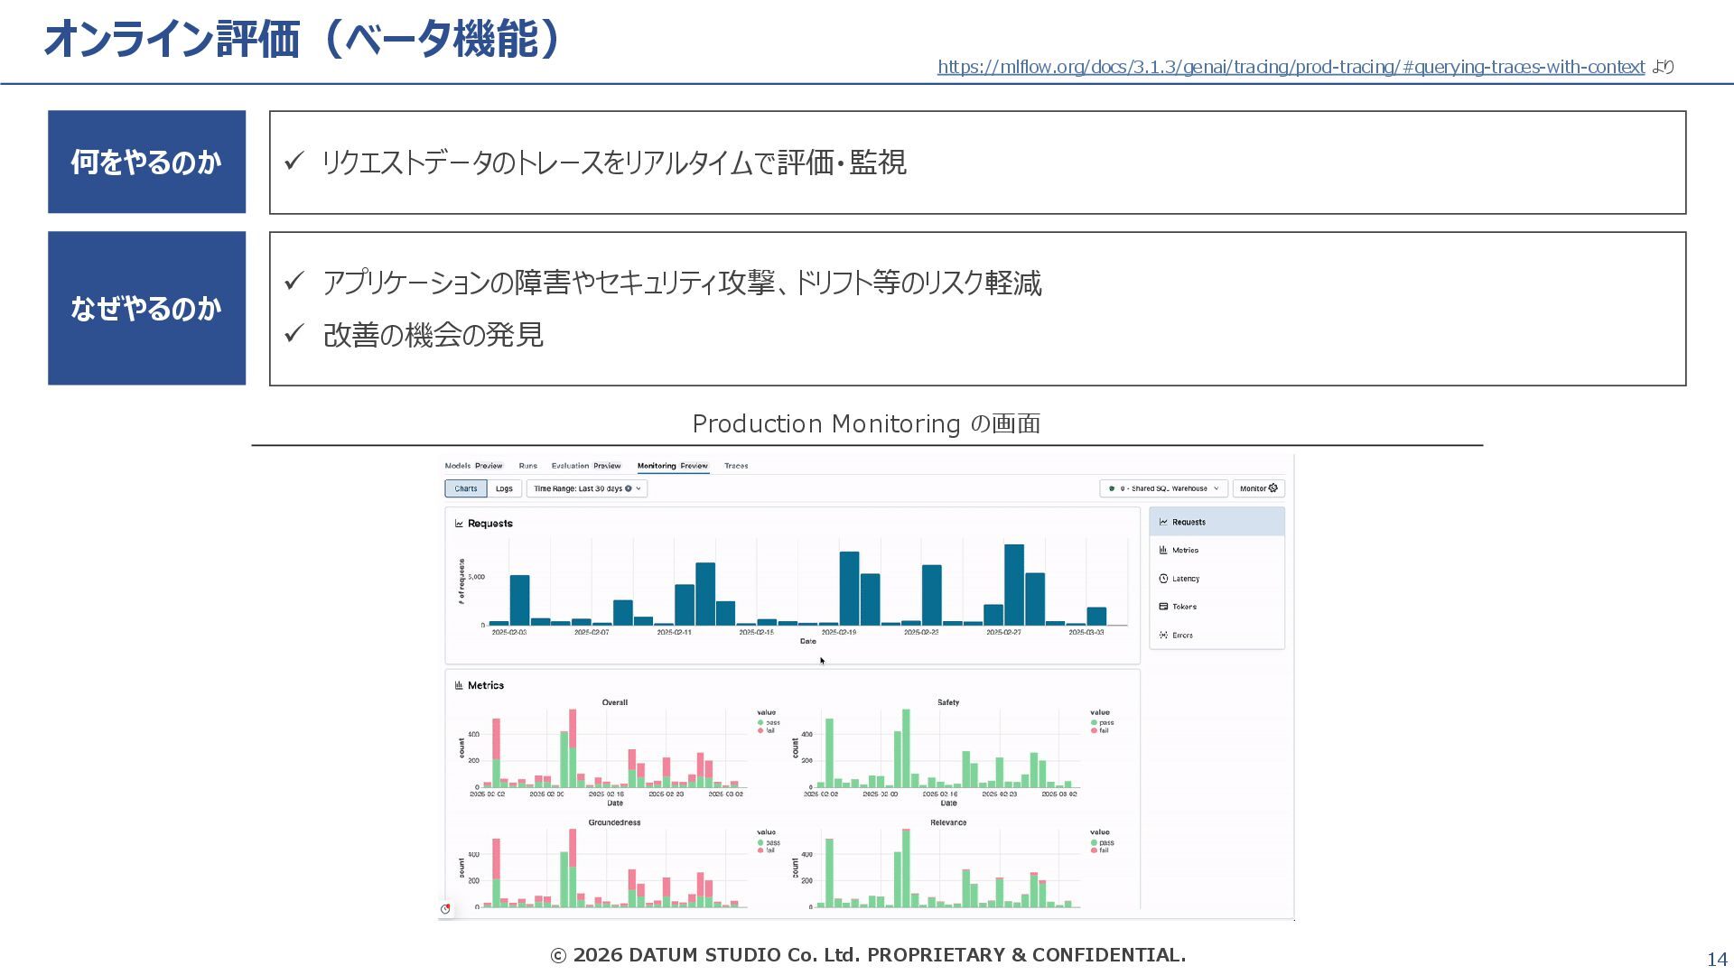Viewport: 1734px width, 975px height.
Task: Click the tallest bar in Requests chart
Action: 1013,584
